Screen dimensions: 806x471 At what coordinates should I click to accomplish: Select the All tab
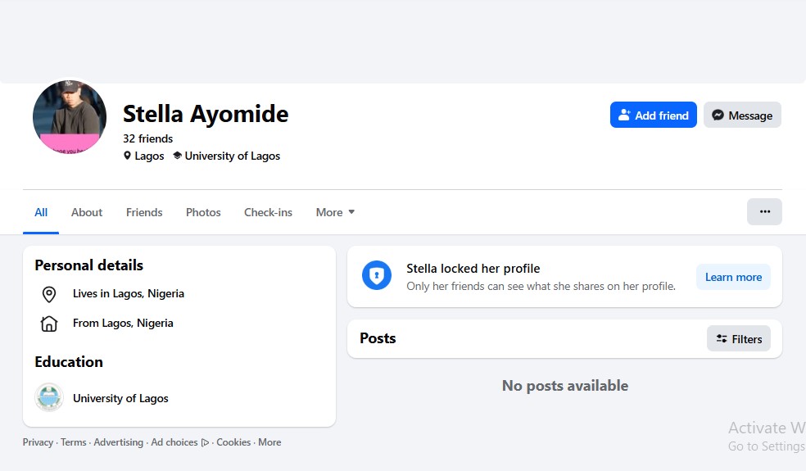click(x=41, y=212)
